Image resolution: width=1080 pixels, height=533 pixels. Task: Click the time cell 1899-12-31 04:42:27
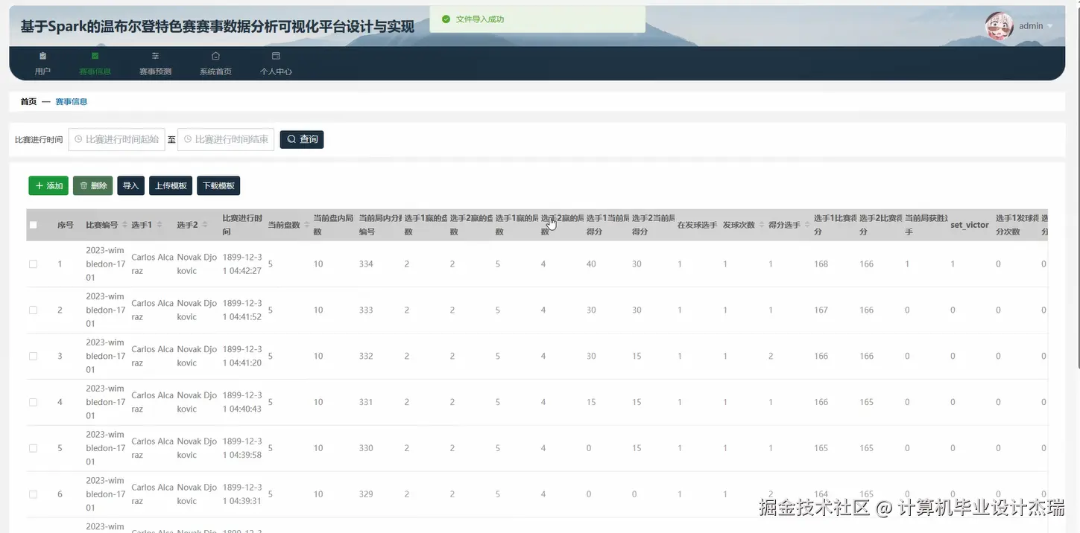(242, 264)
